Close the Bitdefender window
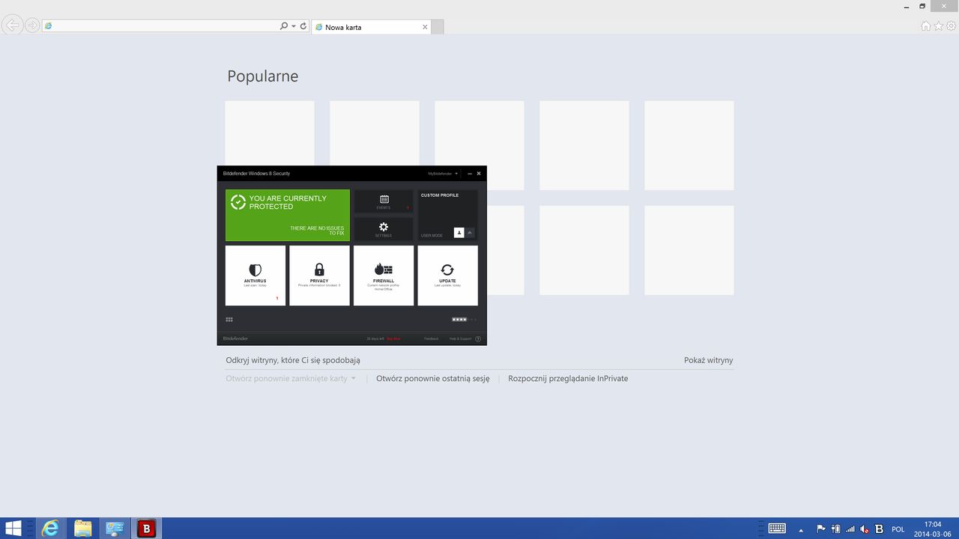Viewport: 959px width, 539px height. 479,174
